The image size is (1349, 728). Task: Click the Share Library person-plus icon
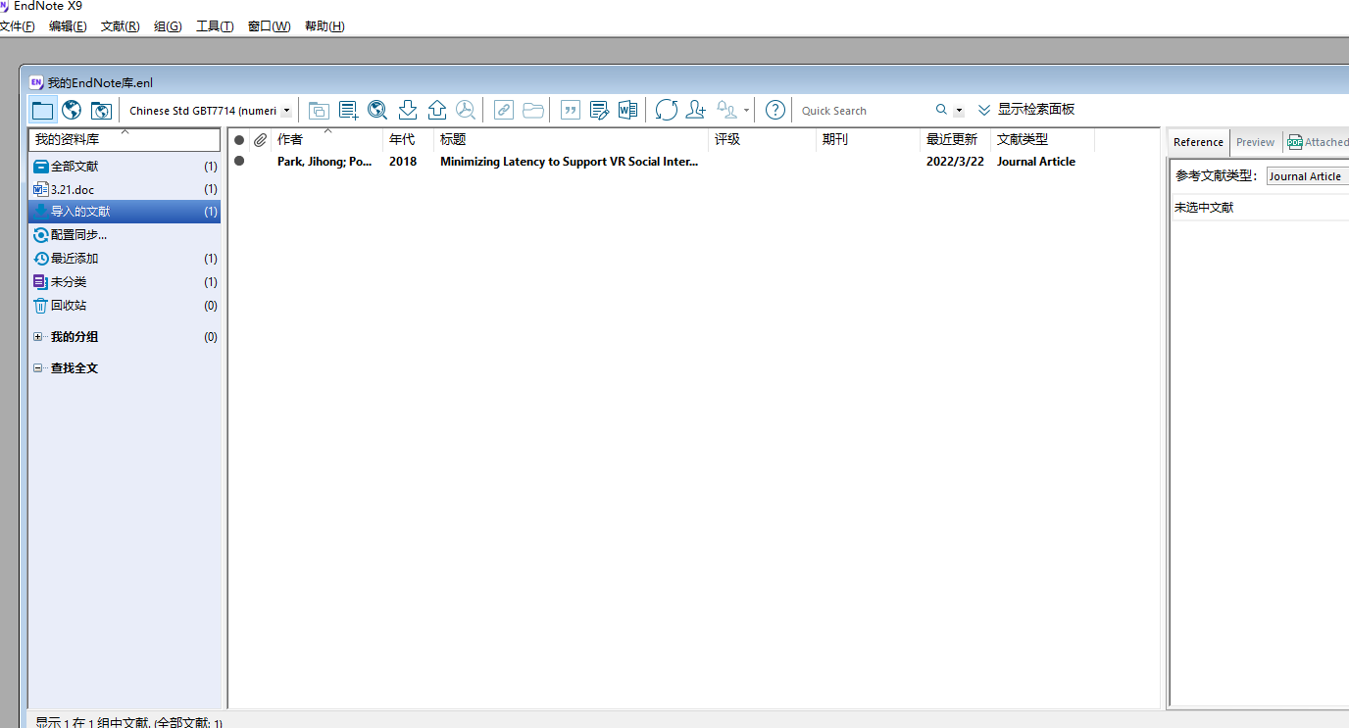tap(696, 110)
